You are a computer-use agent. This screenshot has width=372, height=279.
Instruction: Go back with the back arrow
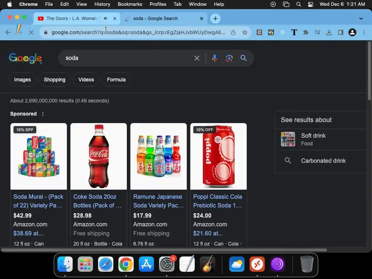coord(8,32)
